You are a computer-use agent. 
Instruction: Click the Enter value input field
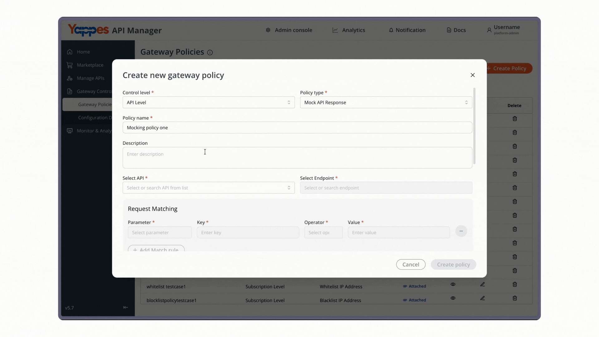(399, 232)
